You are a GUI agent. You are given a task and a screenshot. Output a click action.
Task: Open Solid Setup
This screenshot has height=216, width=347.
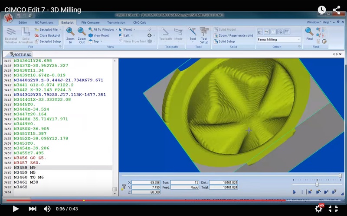[224, 41]
